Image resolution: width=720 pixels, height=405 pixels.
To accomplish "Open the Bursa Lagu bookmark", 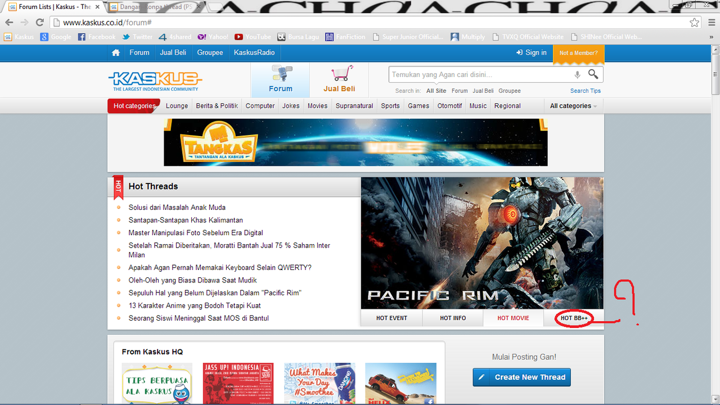I will [298, 37].
